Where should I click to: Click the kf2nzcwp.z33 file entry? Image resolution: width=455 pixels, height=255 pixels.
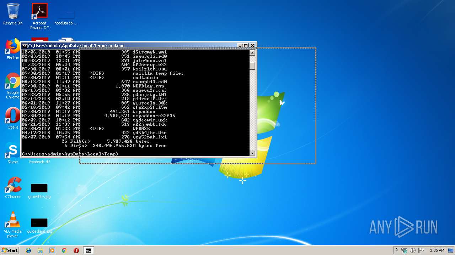pyautogui.click(x=150, y=65)
